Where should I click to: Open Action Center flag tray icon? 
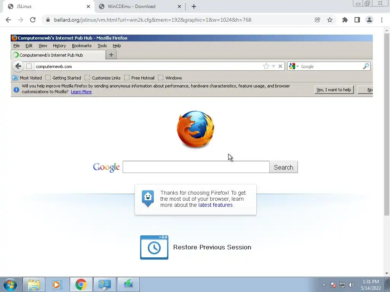click(x=333, y=285)
